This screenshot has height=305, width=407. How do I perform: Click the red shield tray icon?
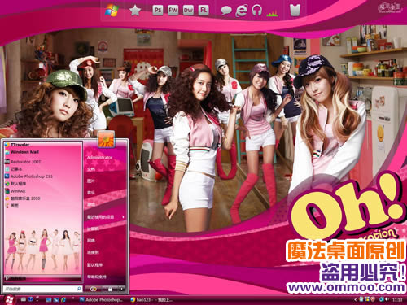pos(373,299)
